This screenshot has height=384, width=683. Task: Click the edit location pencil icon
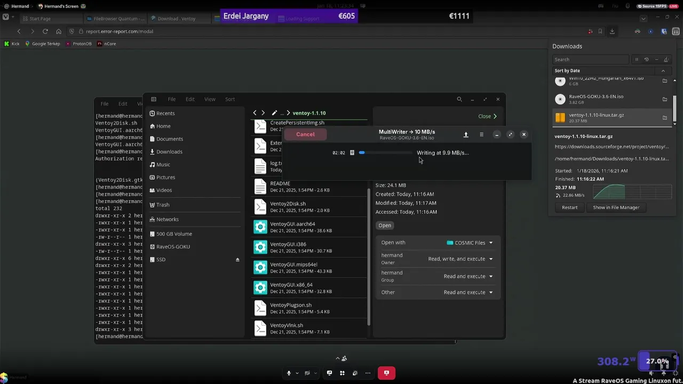[274, 113]
